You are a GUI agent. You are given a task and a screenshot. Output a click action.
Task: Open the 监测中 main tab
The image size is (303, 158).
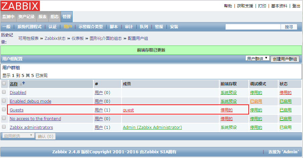tap(8, 17)
